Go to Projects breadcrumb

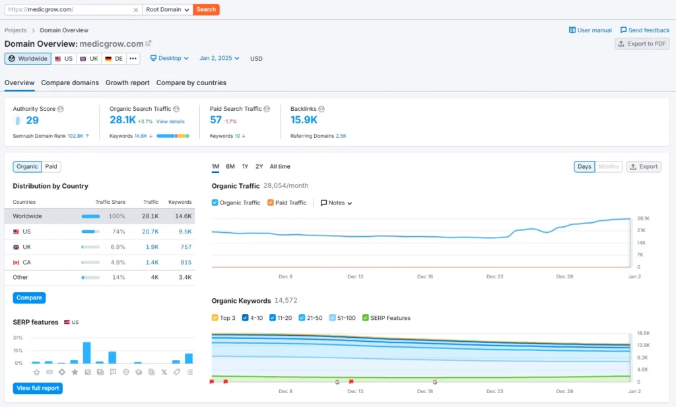[x=16, y=30]
